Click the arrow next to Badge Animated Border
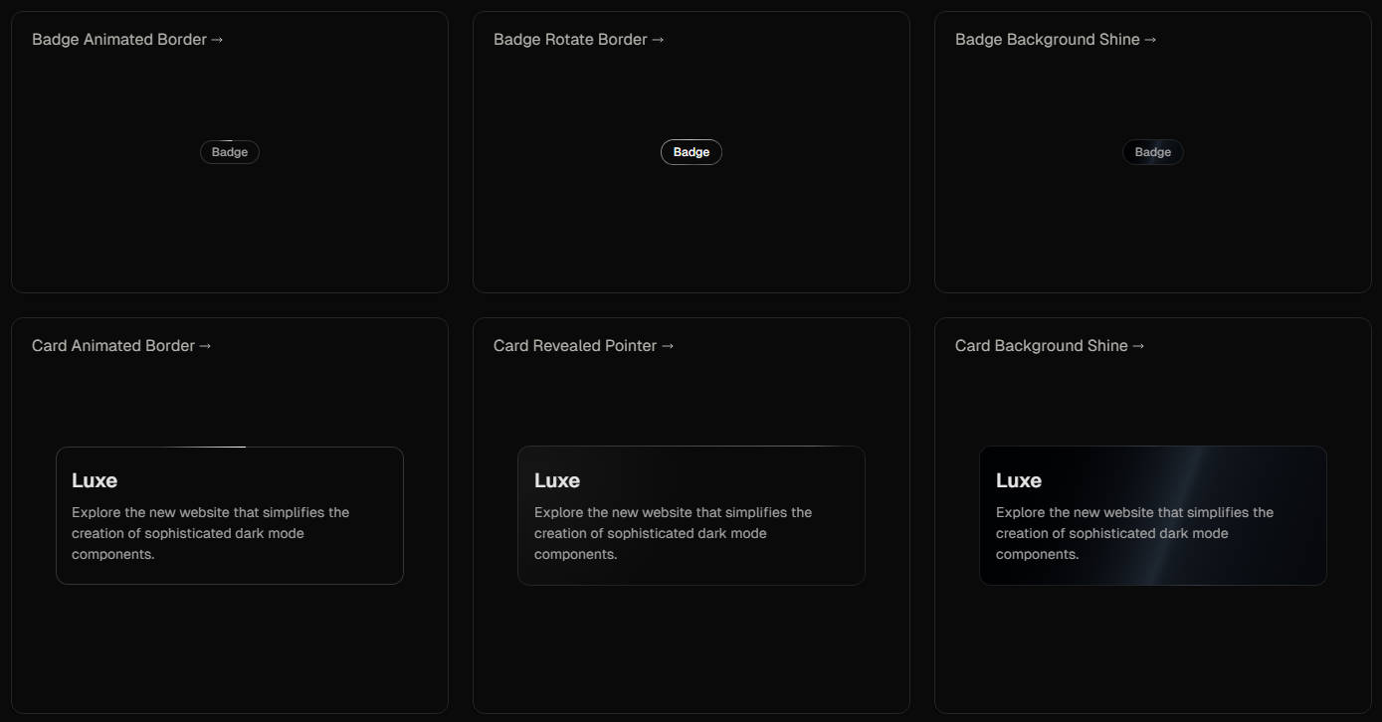The height and width of the screenshot is (722, 1382). (218, 39)
